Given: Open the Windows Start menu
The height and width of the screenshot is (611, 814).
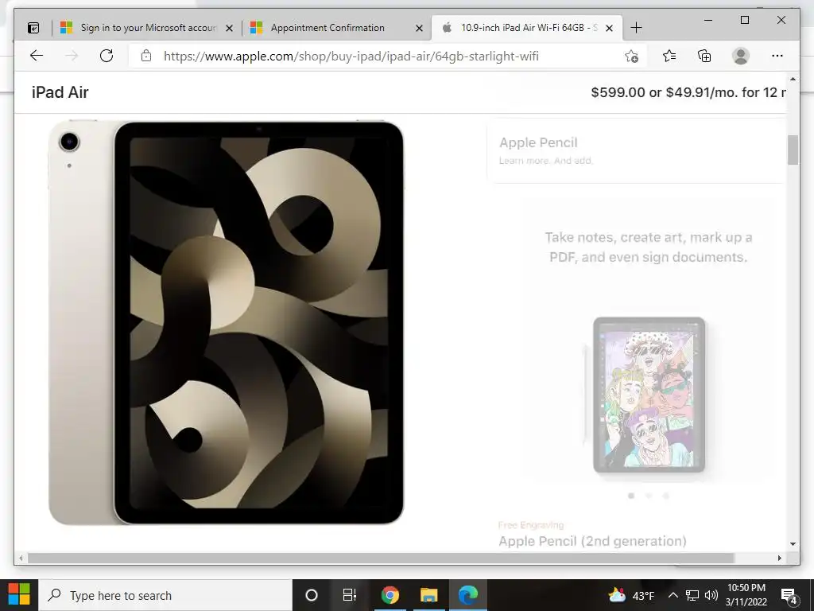Looking at the screenshot, I should [19, 595].
